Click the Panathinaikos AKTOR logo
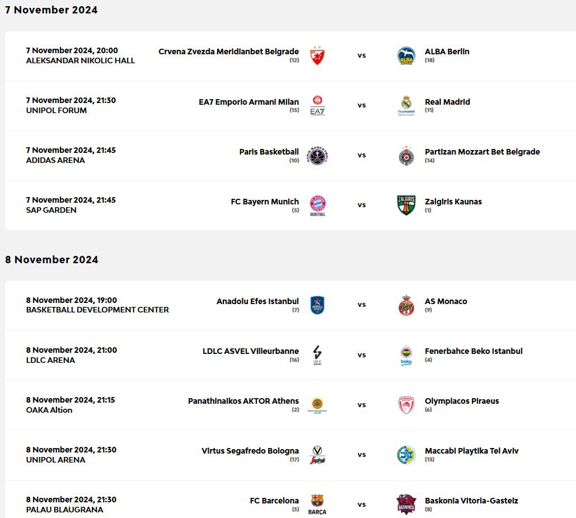Screen dimensions: 576x518 [x=317, y=404]
